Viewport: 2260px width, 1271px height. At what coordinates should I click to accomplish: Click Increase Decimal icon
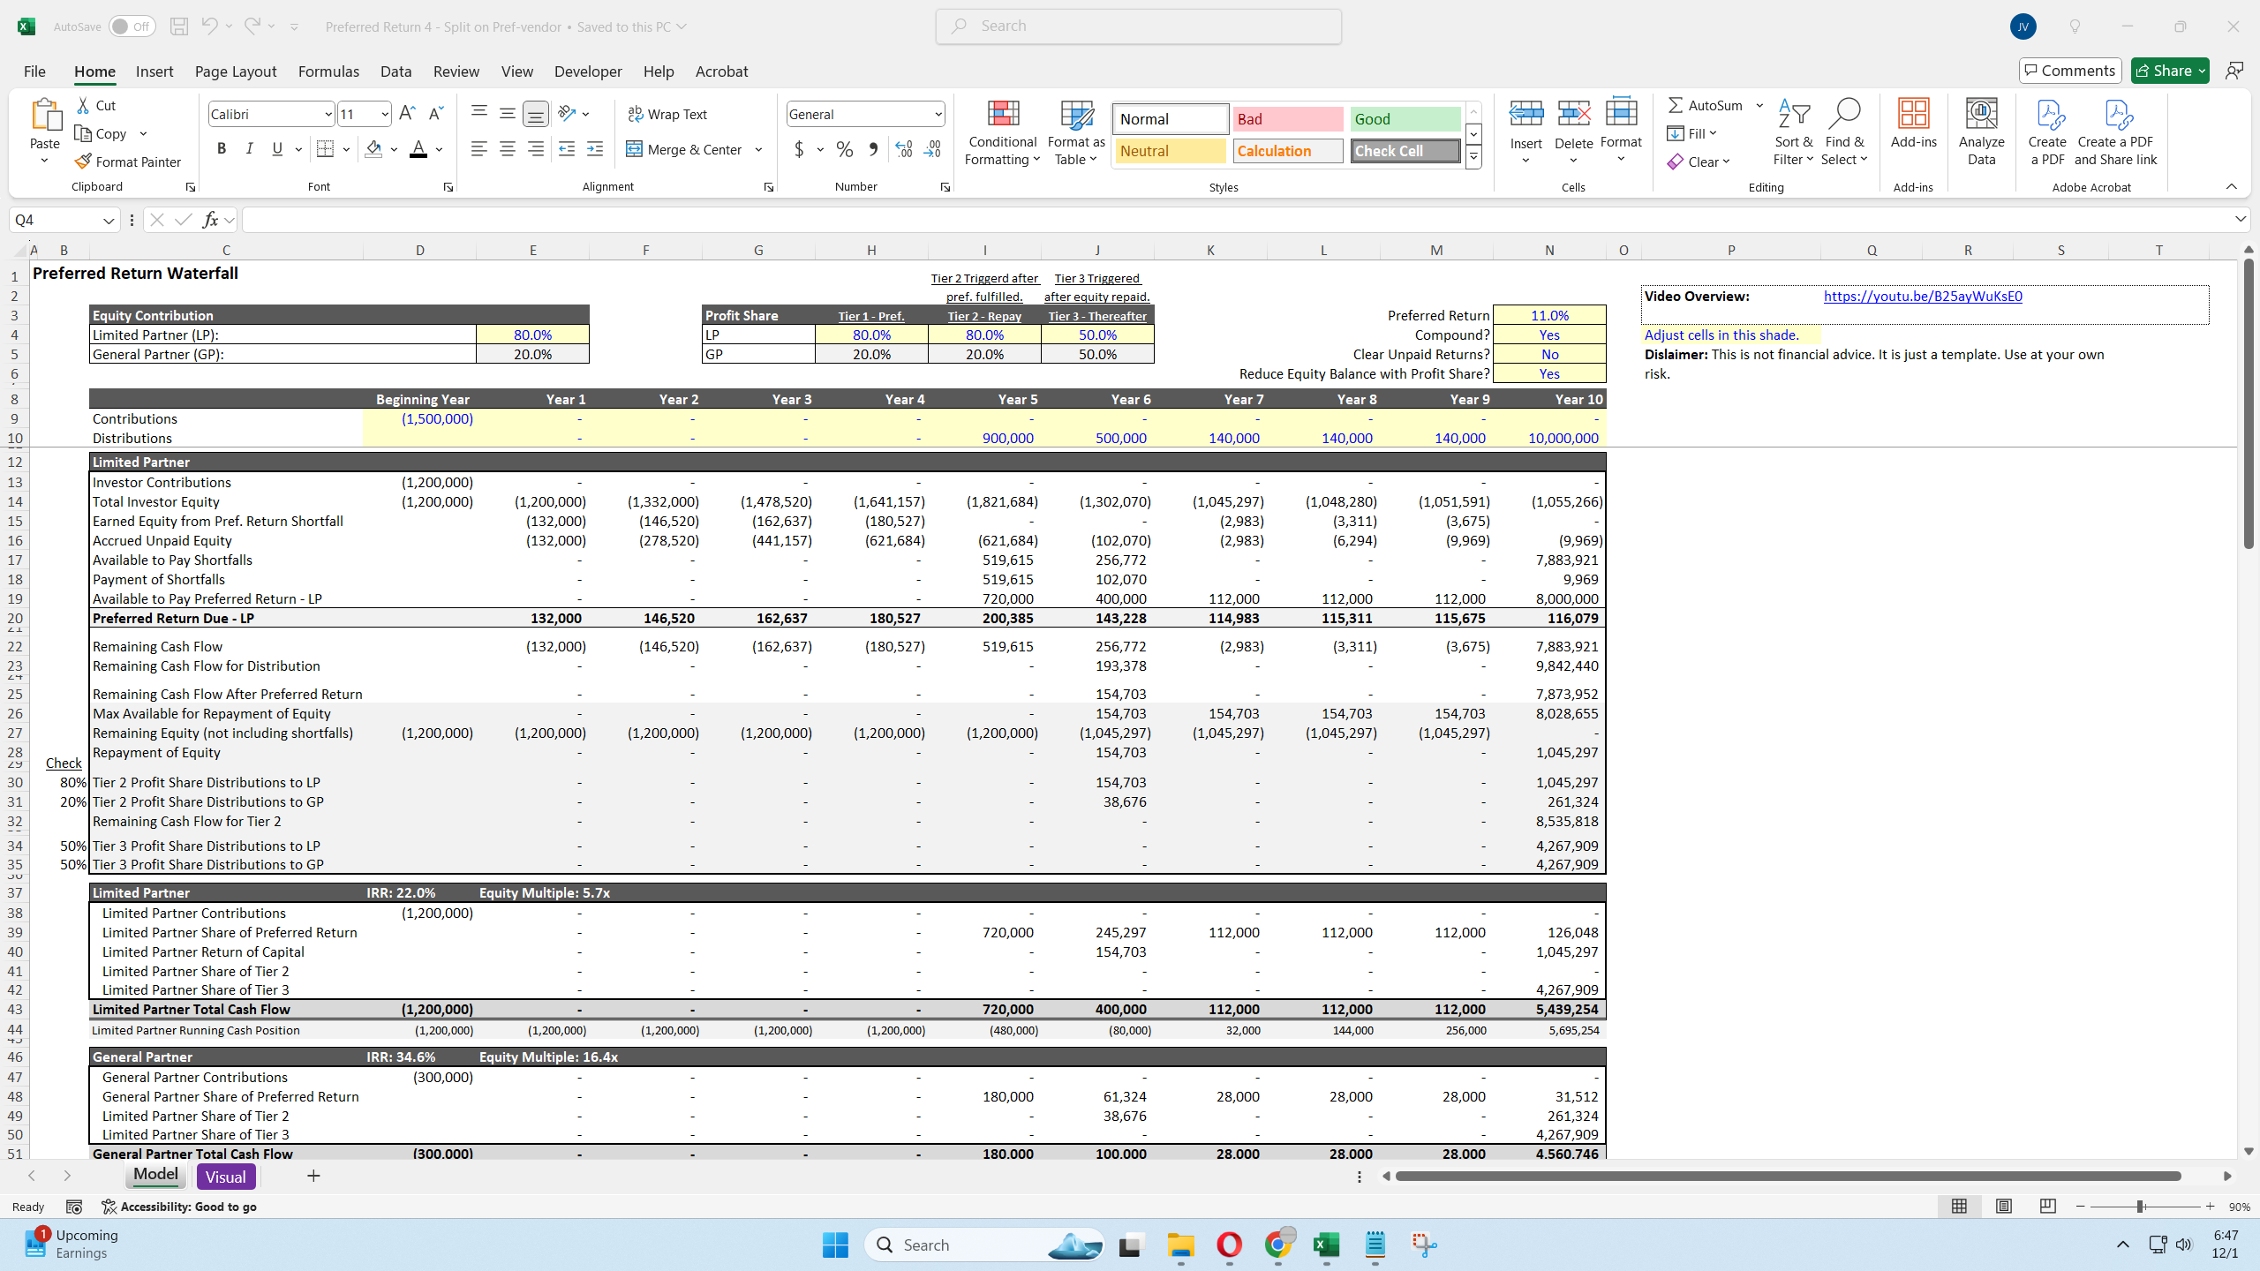(904, 149)
